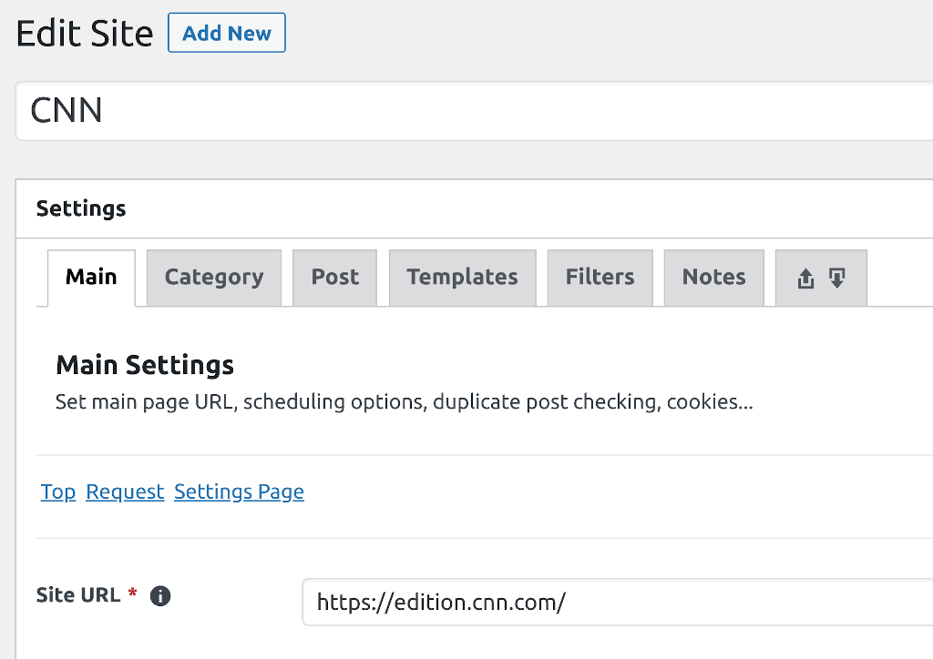
Task: Click the Site URL input field
Action: (618, 602)
